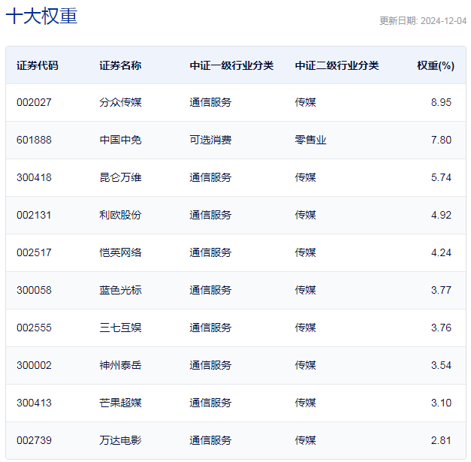
Task: Select security code 002027
Action: pos(34,102)
